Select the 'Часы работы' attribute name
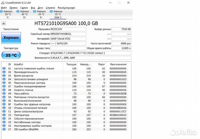Viewport: 200px width, 139px height. click(x=22, y=94)
